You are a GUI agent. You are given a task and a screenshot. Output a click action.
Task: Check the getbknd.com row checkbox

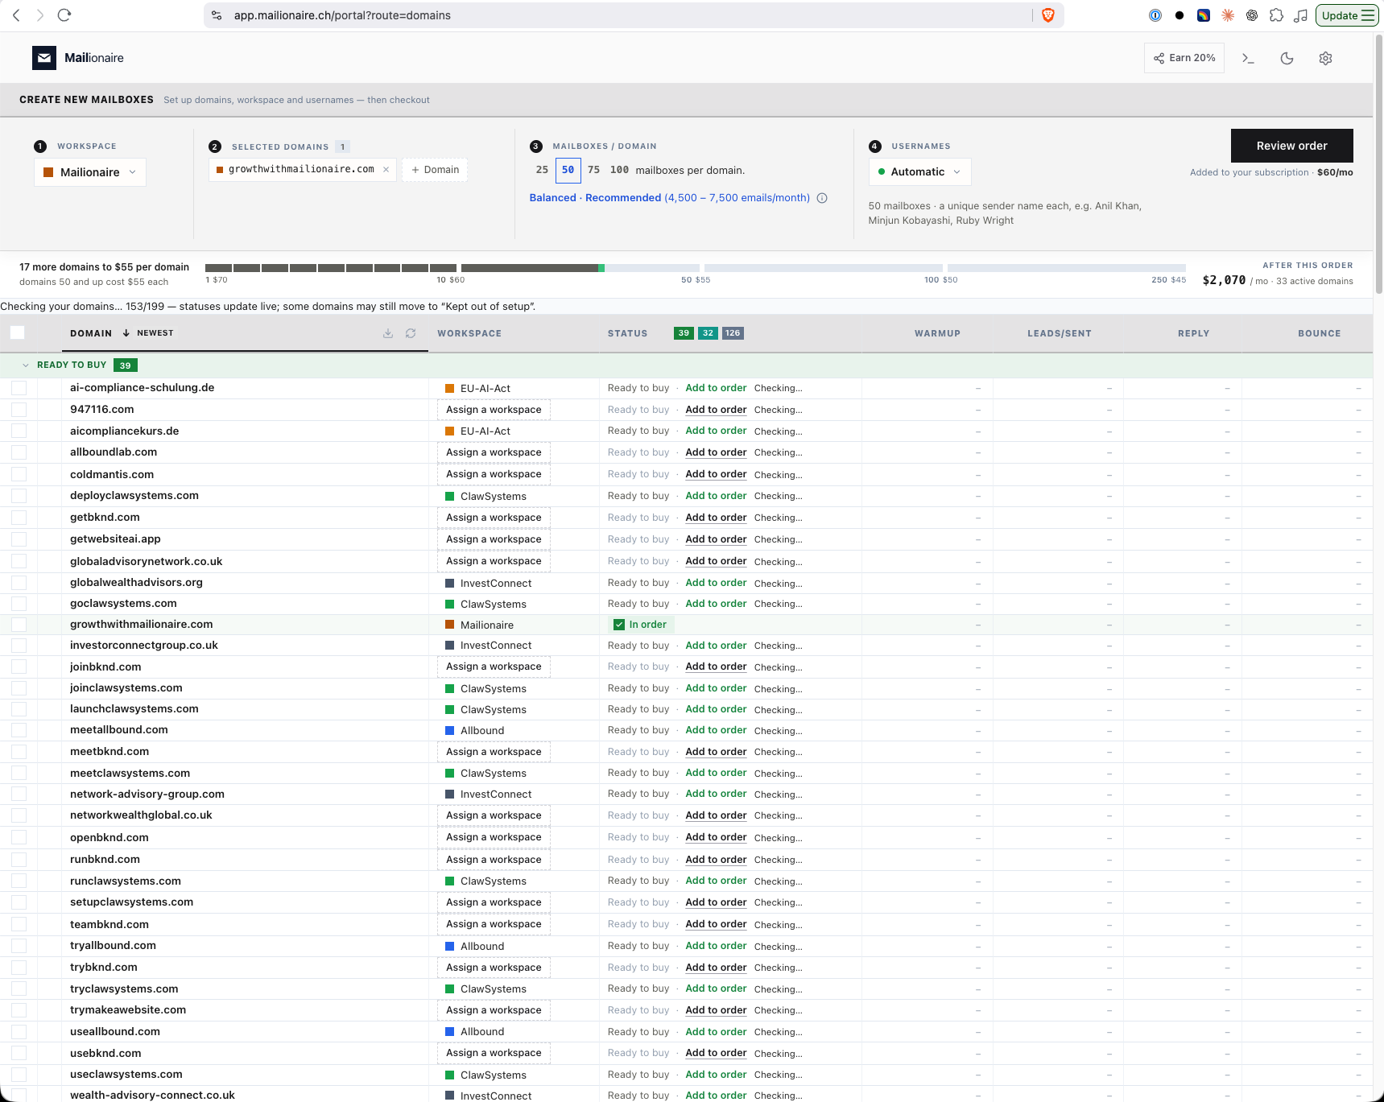(x=19, y=518)
